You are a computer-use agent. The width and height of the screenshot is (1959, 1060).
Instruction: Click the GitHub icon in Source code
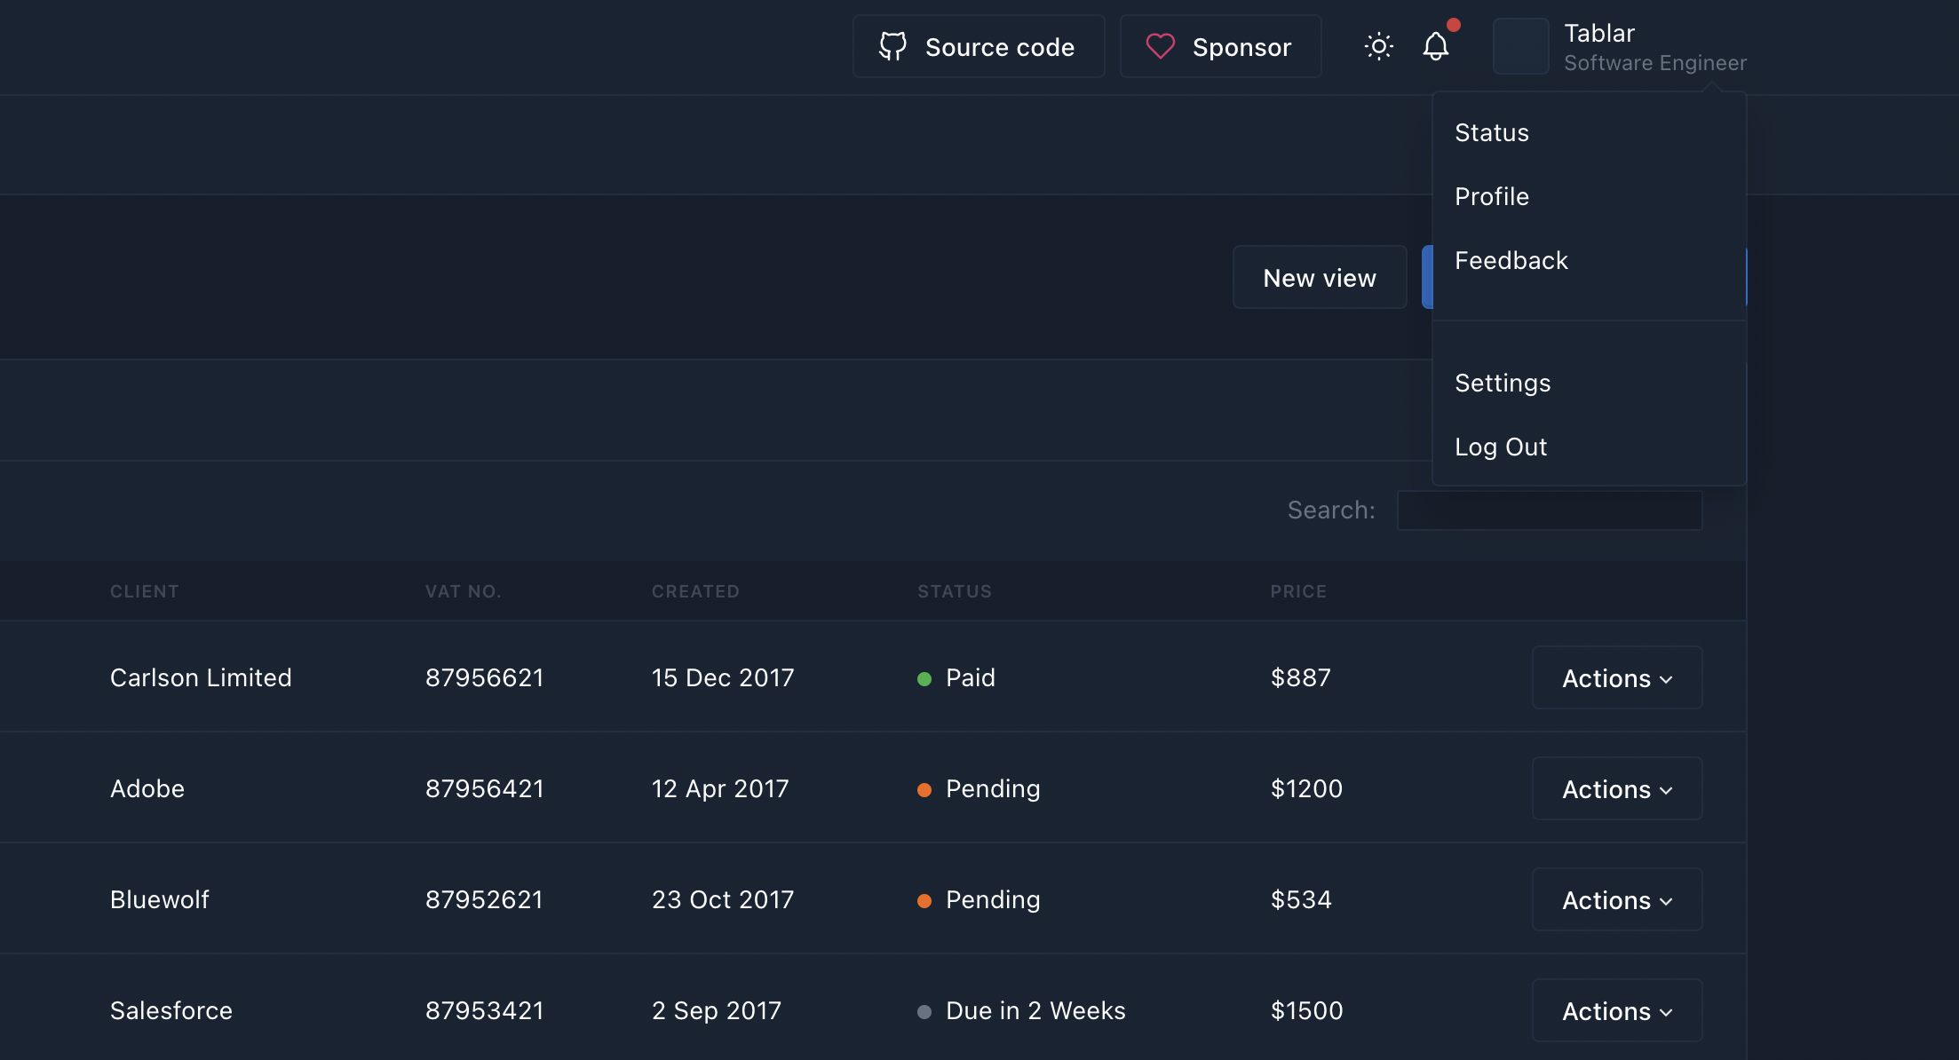point(892,46)
